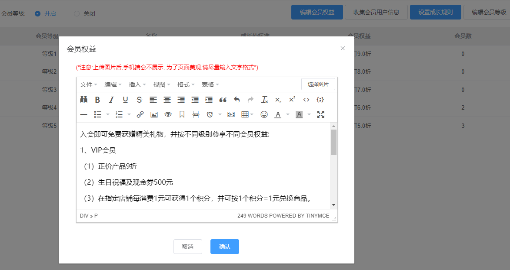This screenshot has width=510, height=270.
Task: Apply italic formatting
Action: coord(111,100)
